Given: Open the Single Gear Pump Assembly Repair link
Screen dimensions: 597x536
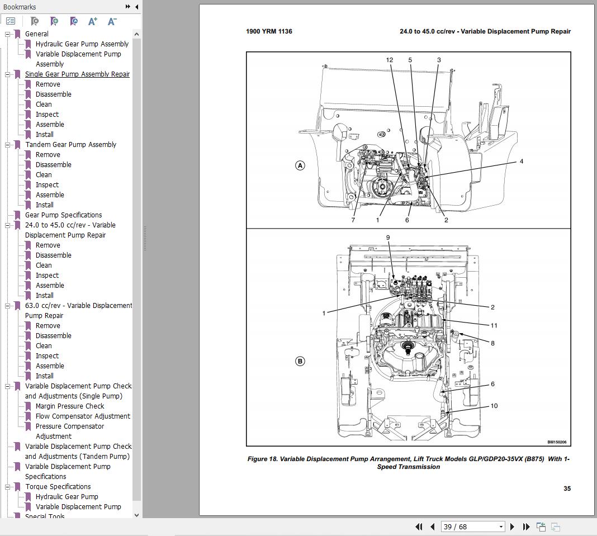Looking at the screenshot, I should (77, 74).
